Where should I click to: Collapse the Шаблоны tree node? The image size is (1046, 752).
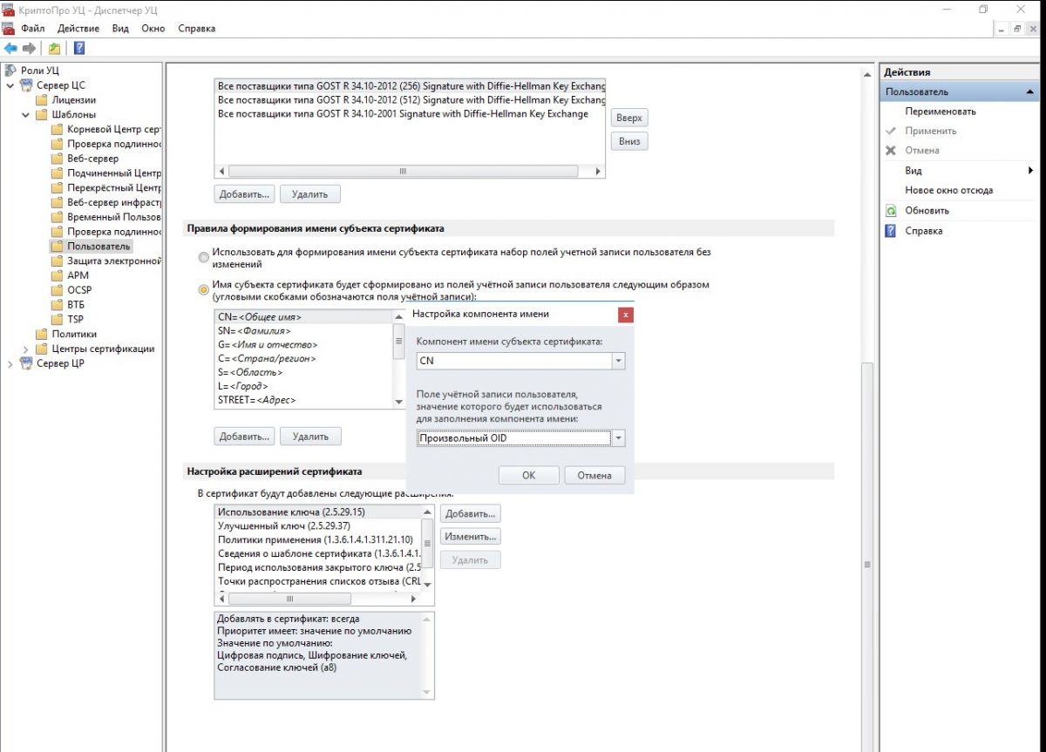[26, 114]
